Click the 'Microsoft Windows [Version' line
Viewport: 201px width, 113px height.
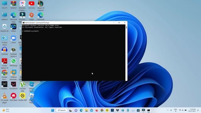pos(41,25)
